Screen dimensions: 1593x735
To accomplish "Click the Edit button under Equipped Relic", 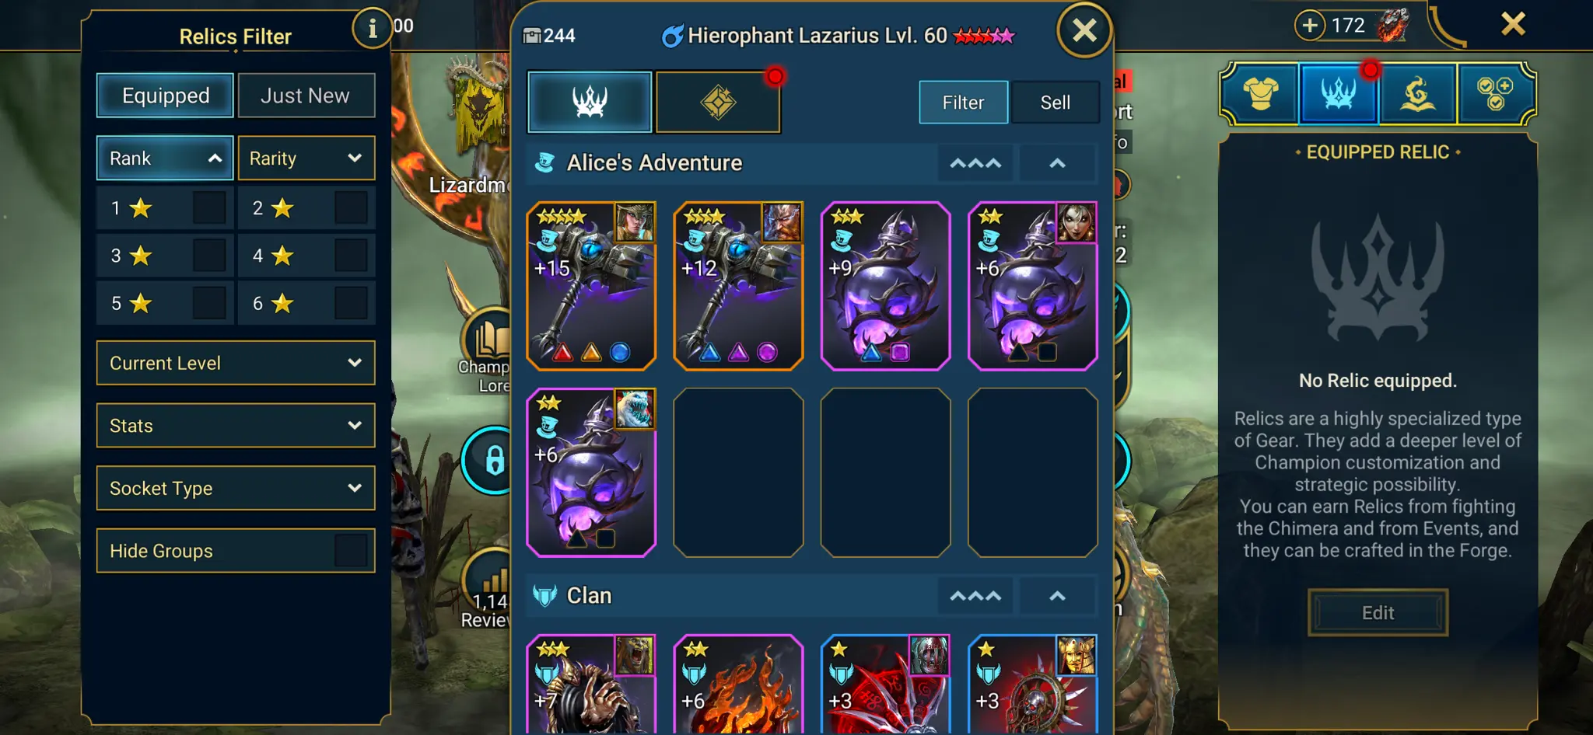I will pyautogui.click(x=1378, y=613).
